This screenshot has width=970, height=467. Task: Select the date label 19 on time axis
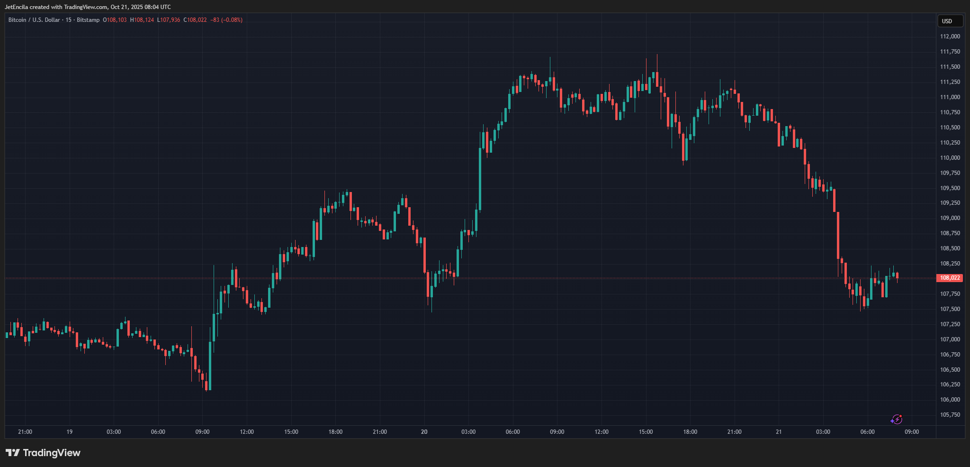(70, 432)
